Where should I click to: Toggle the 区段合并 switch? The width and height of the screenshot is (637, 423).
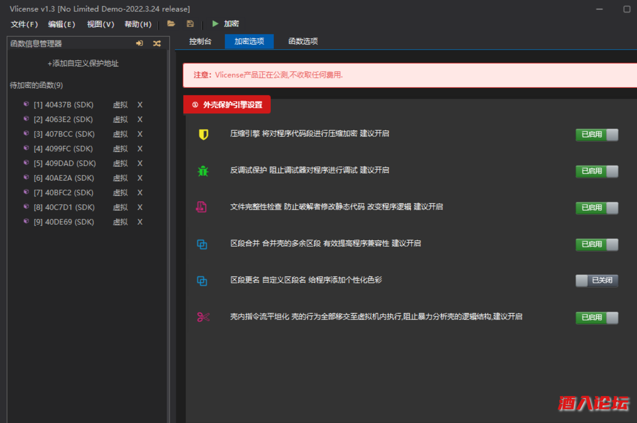tap(597, 244)
